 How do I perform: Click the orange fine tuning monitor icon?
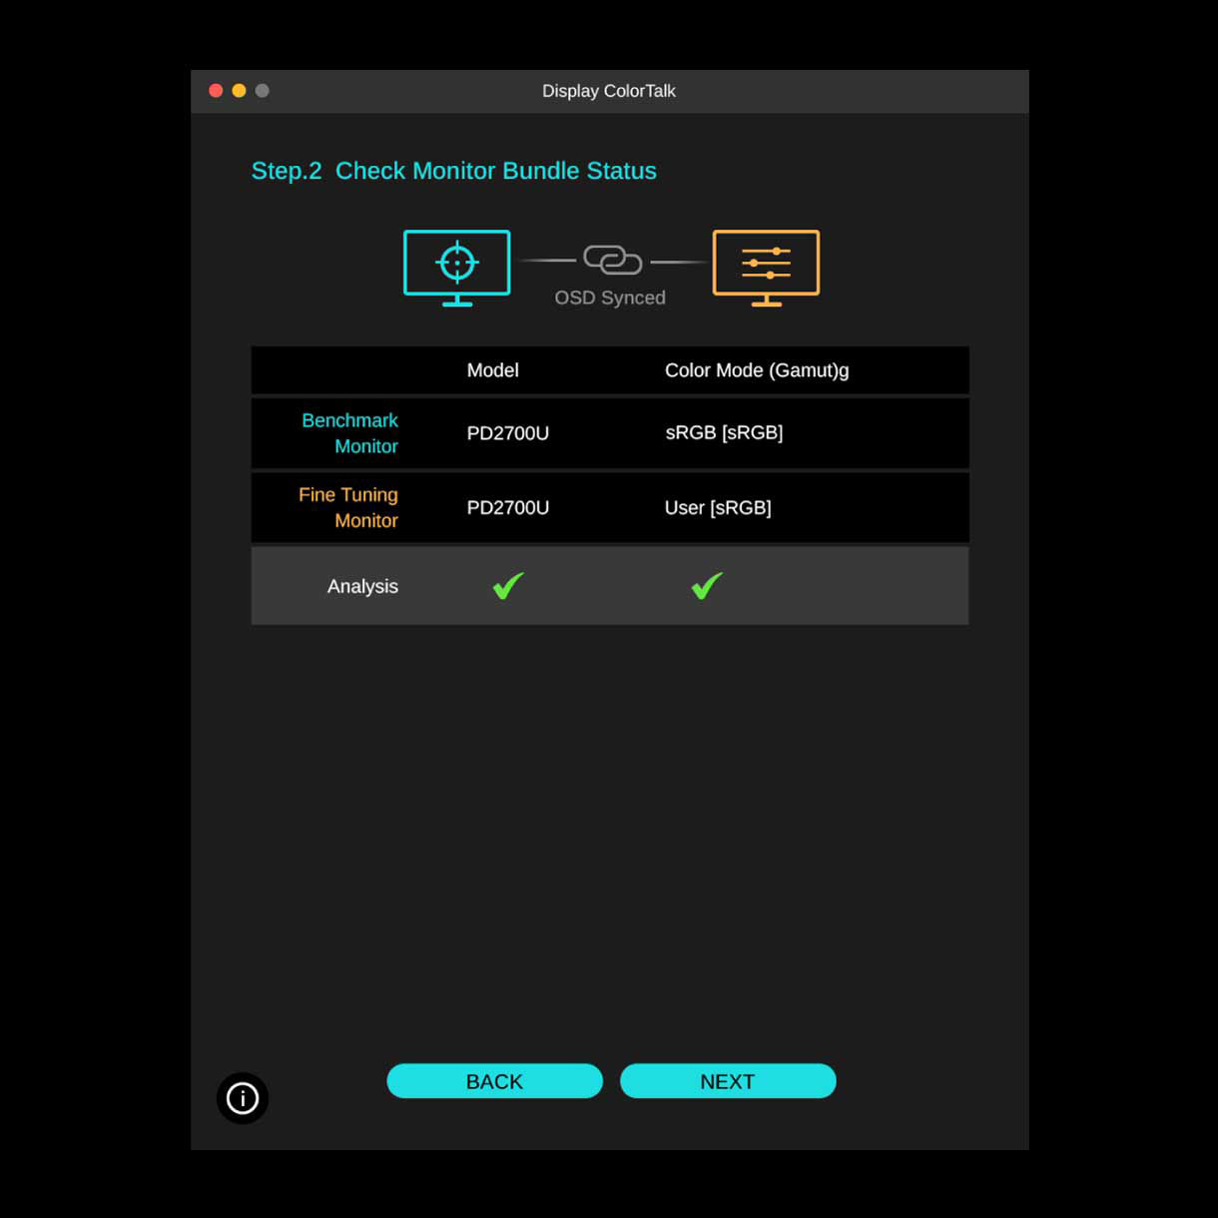pyautogui.click(x=766, y=267)
